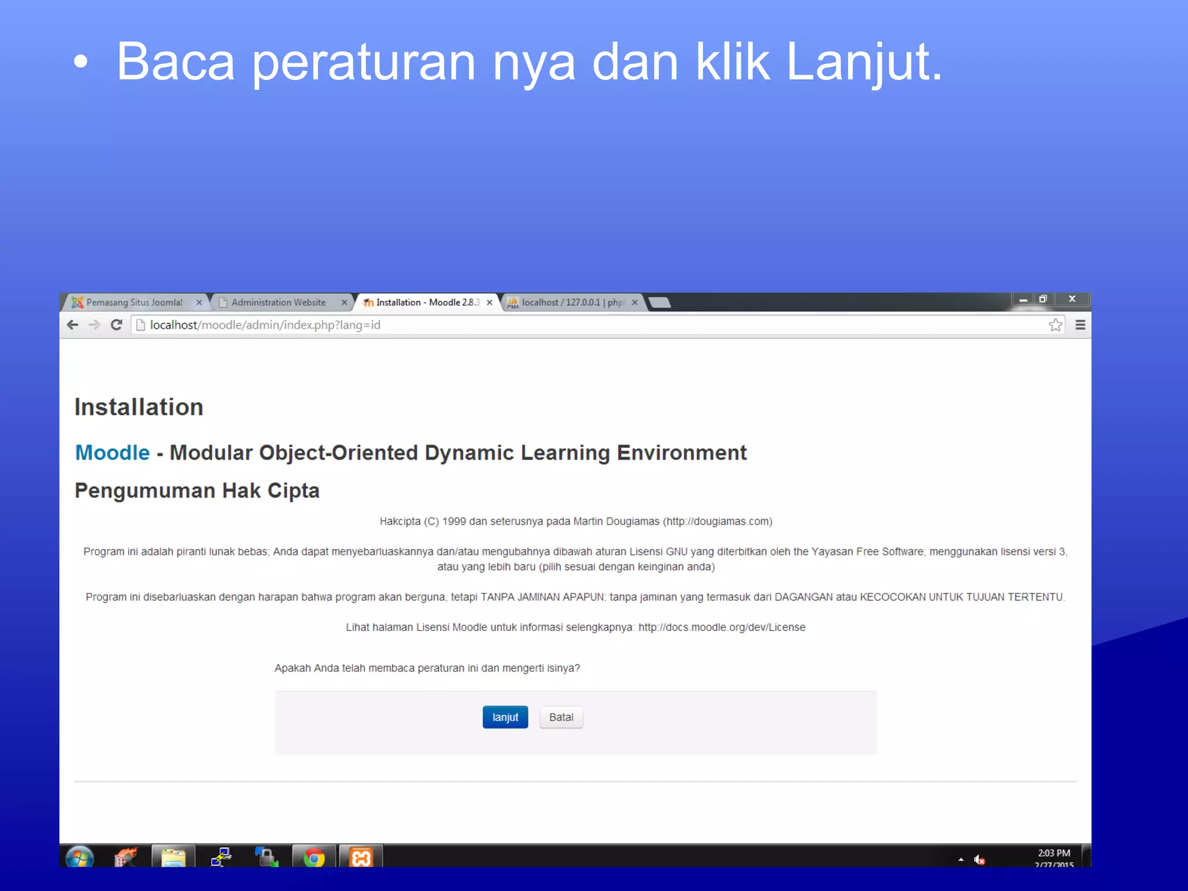Minimize the Chrome window
Screen dimensions: 1188x891
(1023, 299)
